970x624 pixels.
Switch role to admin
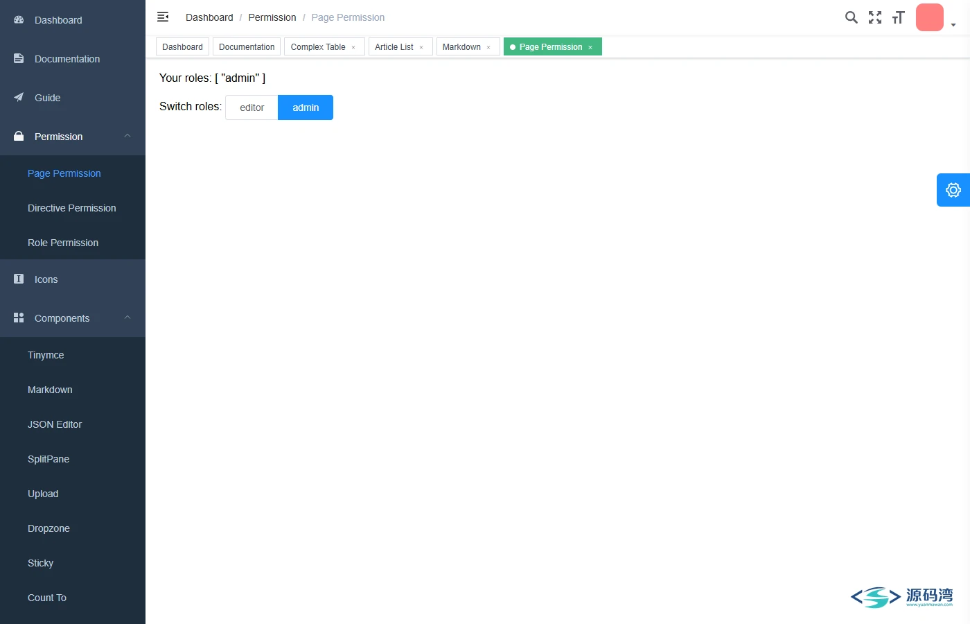pyautogui.click(x=306, y=107)
